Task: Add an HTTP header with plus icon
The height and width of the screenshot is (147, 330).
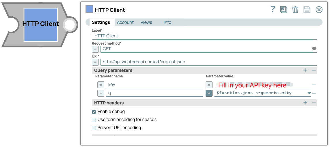Action: coord(305,103)
